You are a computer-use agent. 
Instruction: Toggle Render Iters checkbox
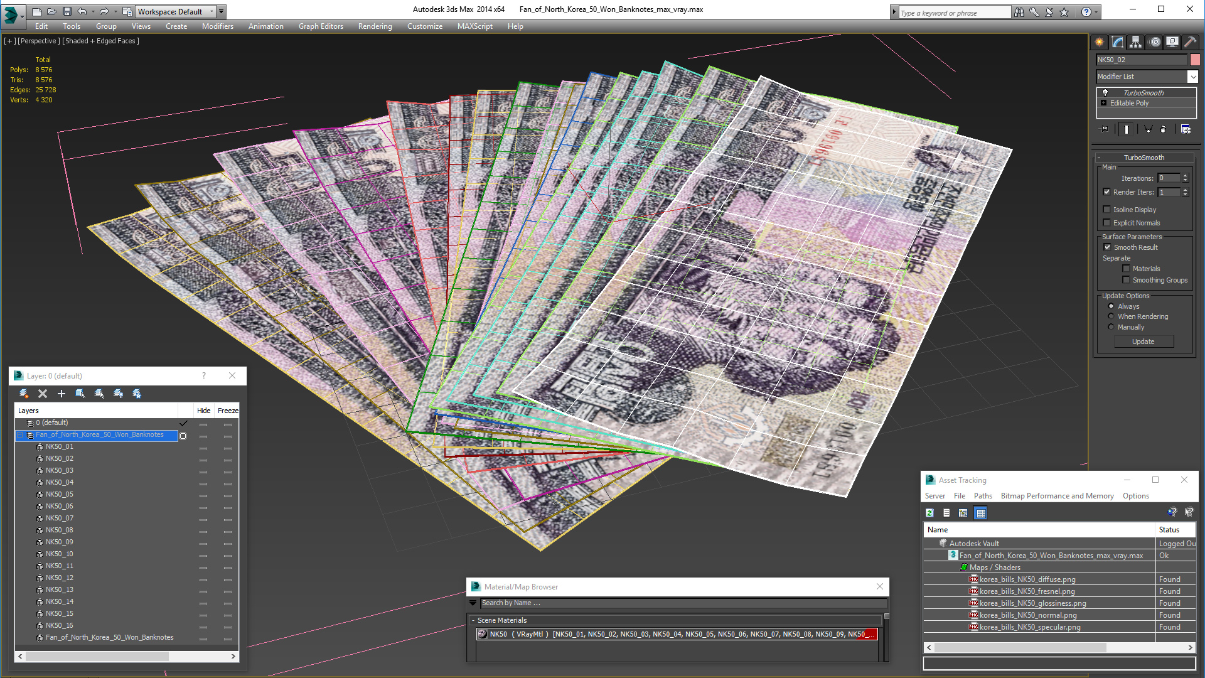coord(1107,192)
